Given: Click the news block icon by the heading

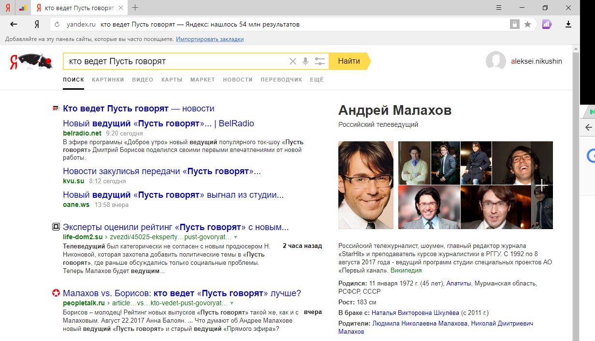Looking at the screenshot, I should tap(56, 109).
